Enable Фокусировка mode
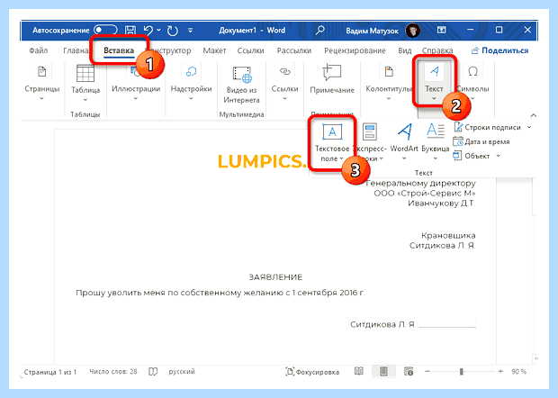The width and height of the screenshot is (558, 398). coord(312,372)
